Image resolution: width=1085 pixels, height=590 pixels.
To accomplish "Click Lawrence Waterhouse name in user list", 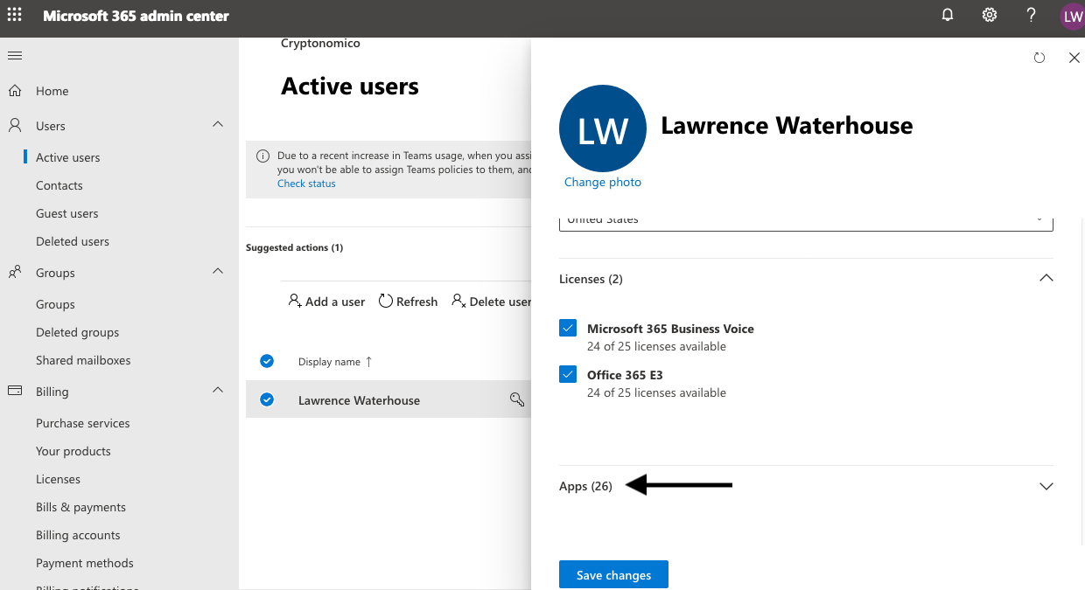I will click(359, 400).
